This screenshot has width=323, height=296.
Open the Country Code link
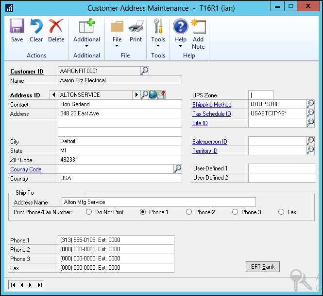pyautogui.click(x=26, y=169)
